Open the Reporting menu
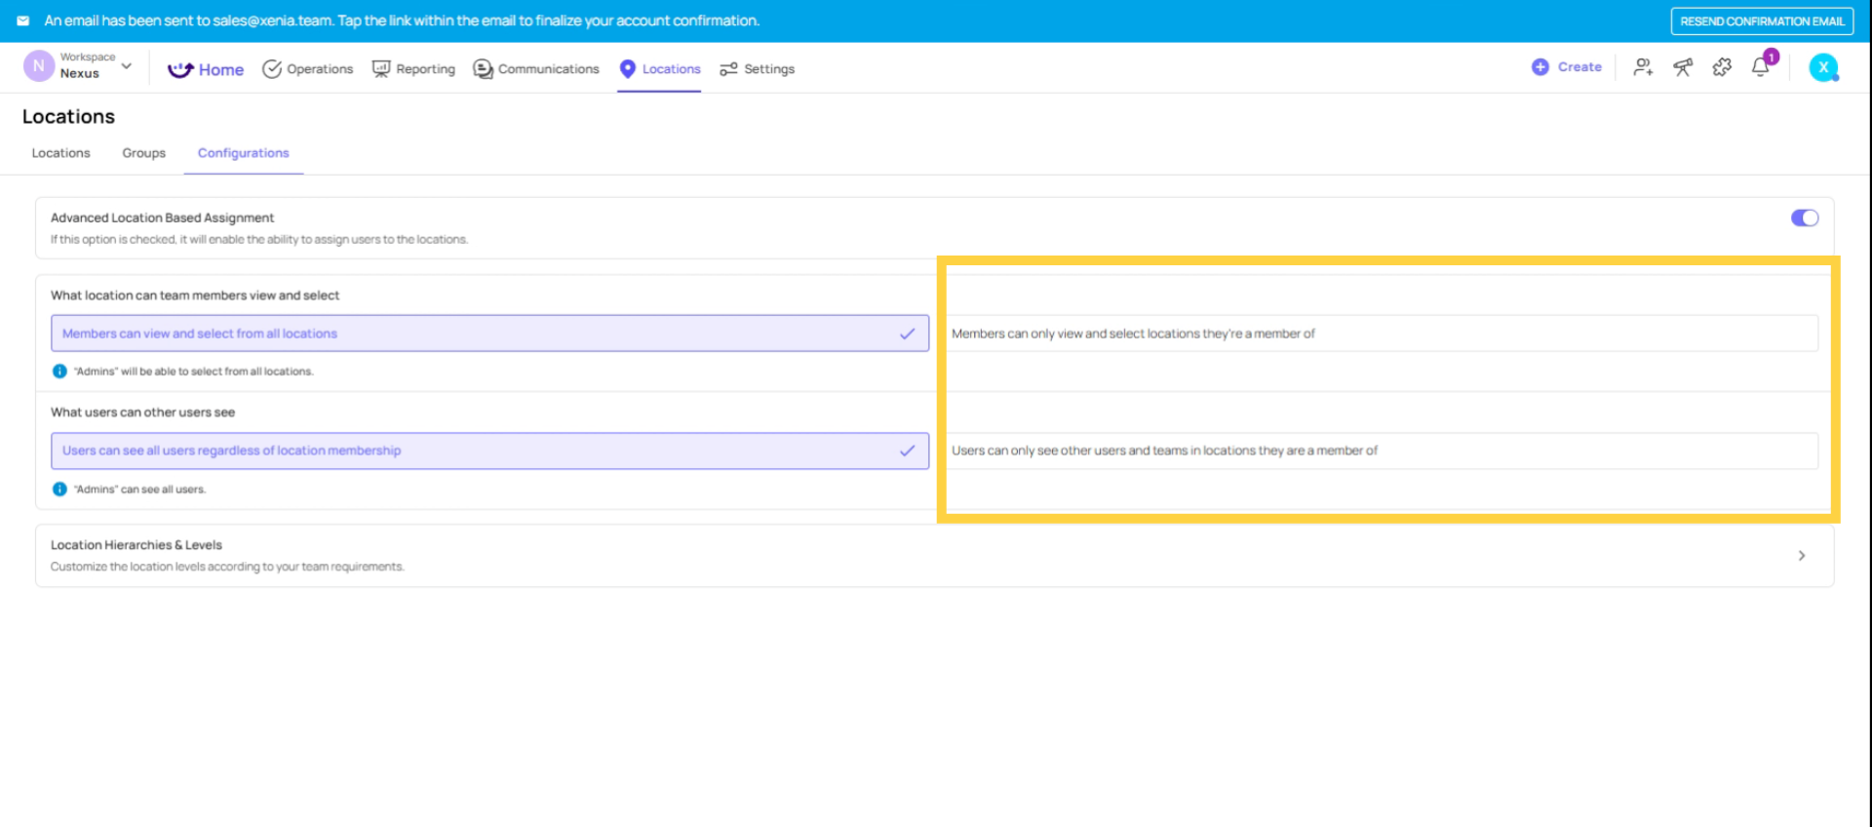Image resolution: width=1872 pixels, height=827 pixels. tap(413, 69)
